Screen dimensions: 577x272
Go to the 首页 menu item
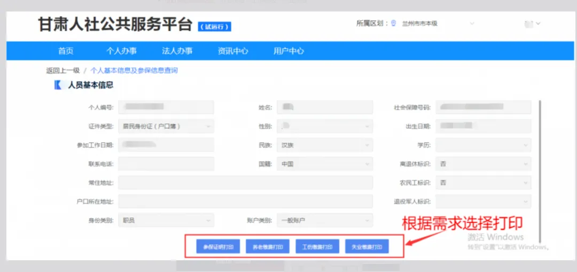66,51
